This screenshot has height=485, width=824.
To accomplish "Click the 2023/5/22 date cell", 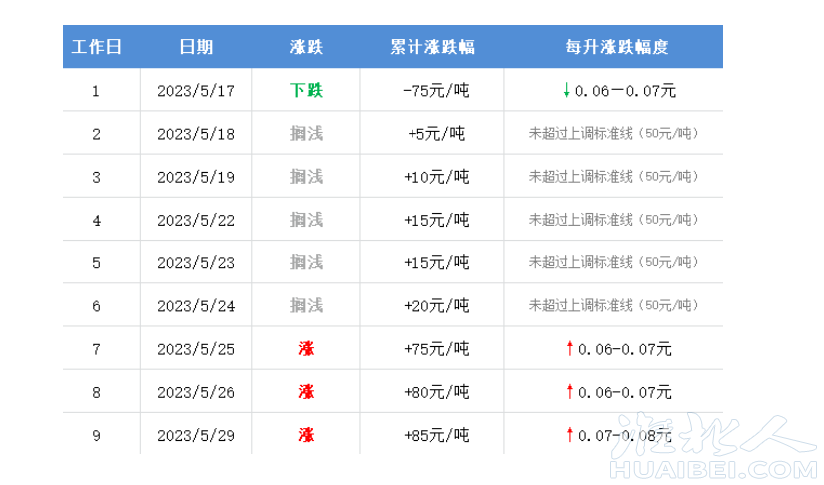I will coord(196,220).
